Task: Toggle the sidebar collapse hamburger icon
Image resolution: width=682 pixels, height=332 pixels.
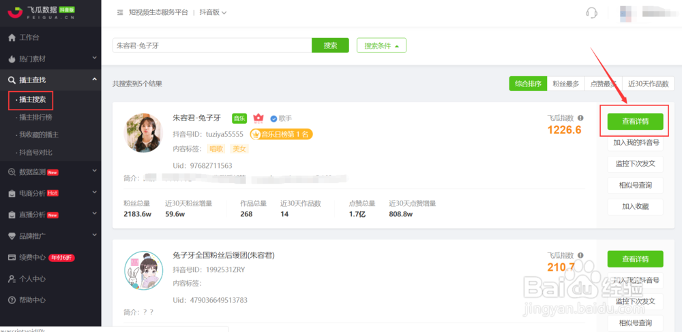Action: click(120, 12)
